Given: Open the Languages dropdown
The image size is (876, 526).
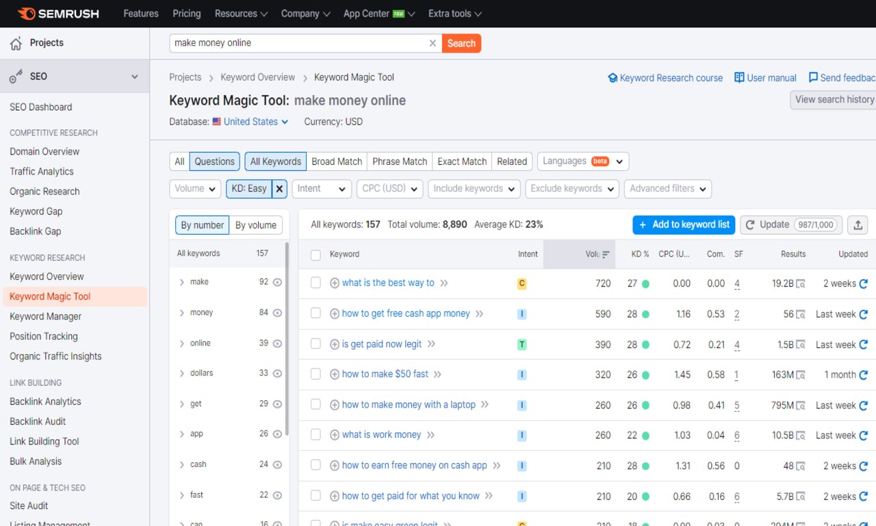Looking at the screenshot, I should click(x=582, y=161).
